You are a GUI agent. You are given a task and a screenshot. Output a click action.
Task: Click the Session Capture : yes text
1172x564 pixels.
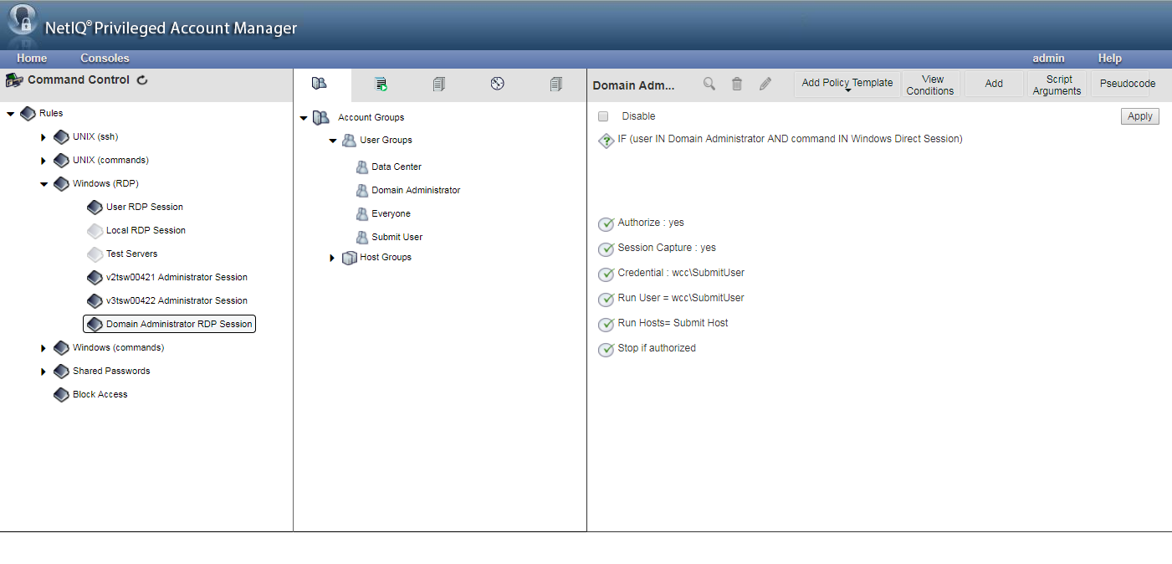[x=667, y=248]
